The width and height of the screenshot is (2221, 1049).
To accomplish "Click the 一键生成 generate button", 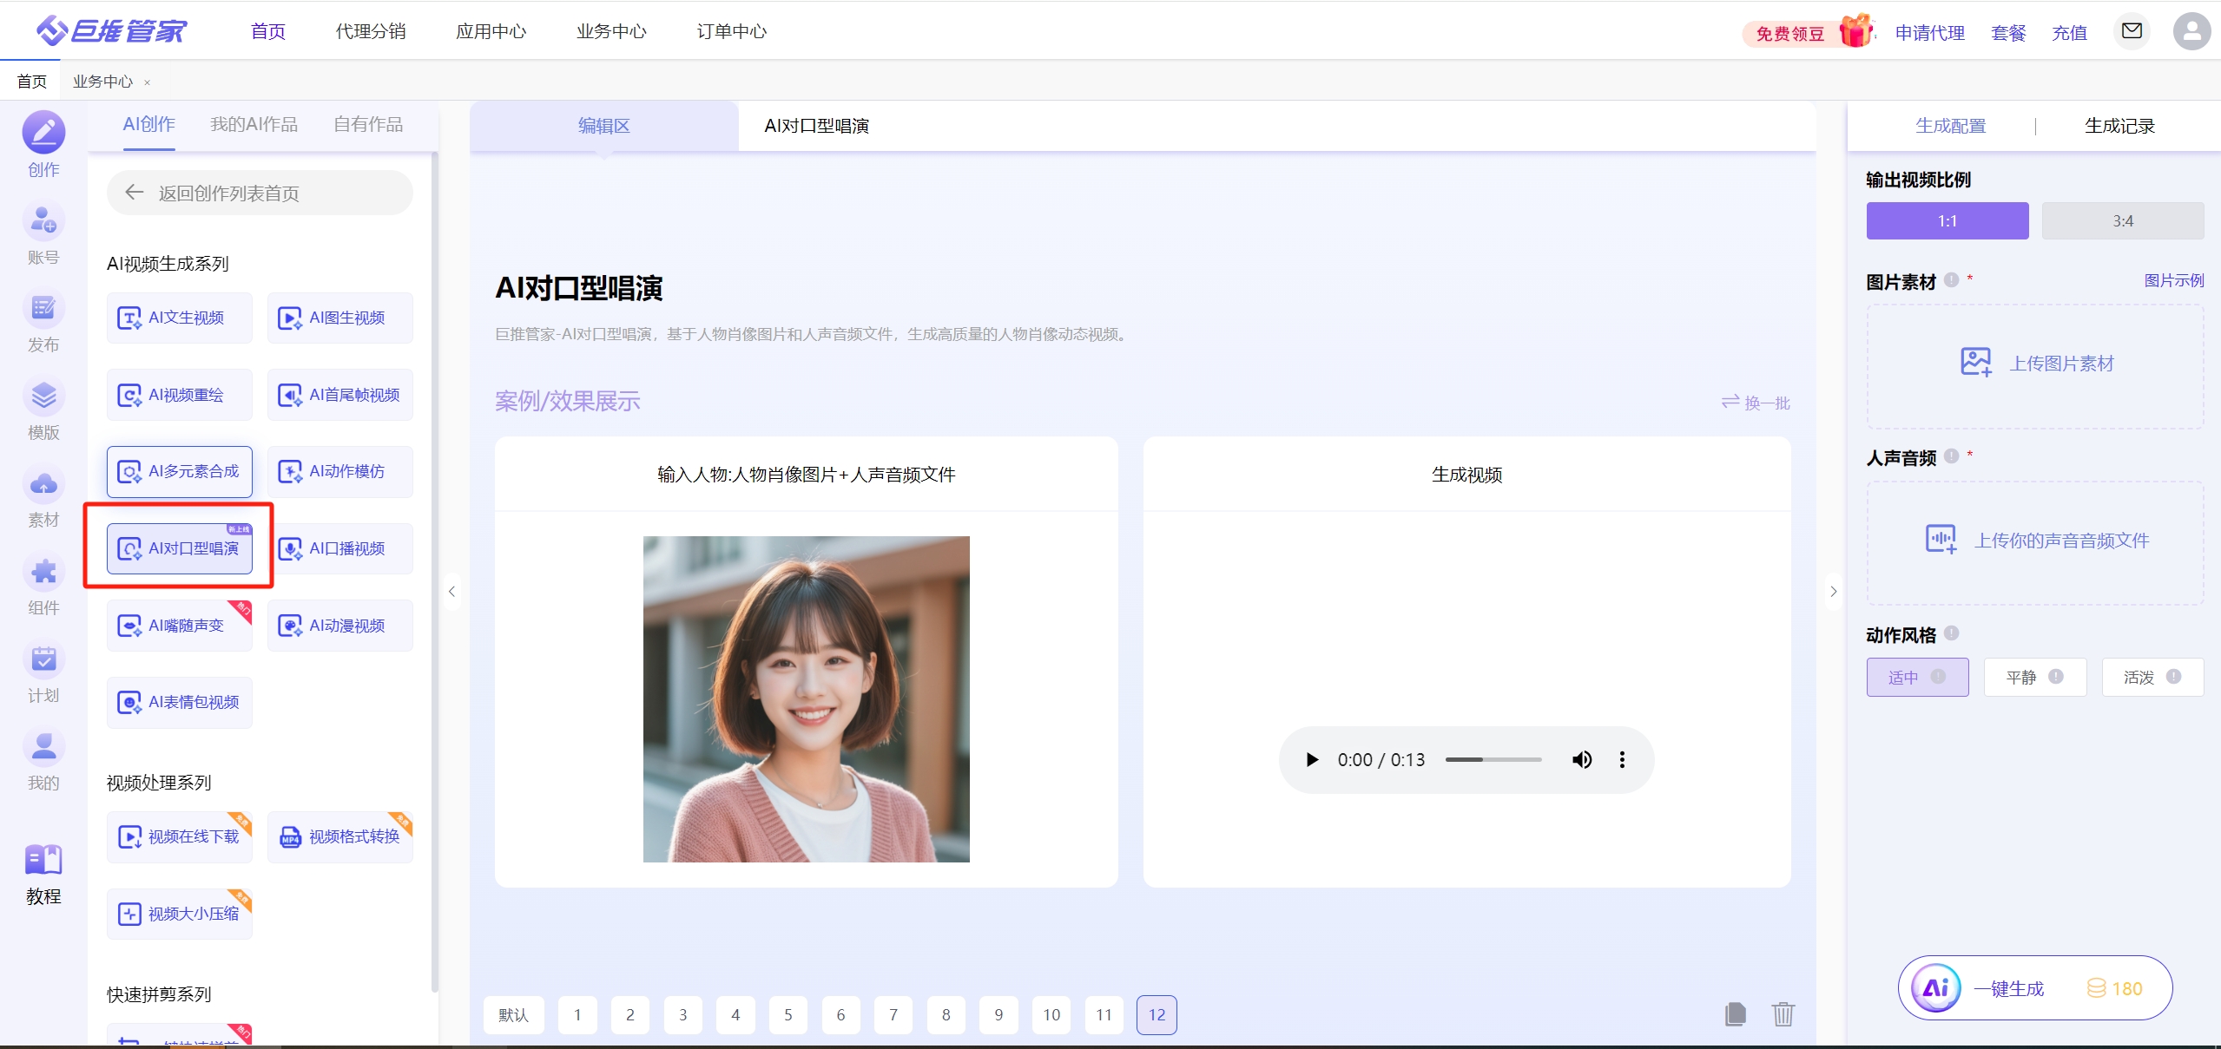I will tap(2007, 988).
